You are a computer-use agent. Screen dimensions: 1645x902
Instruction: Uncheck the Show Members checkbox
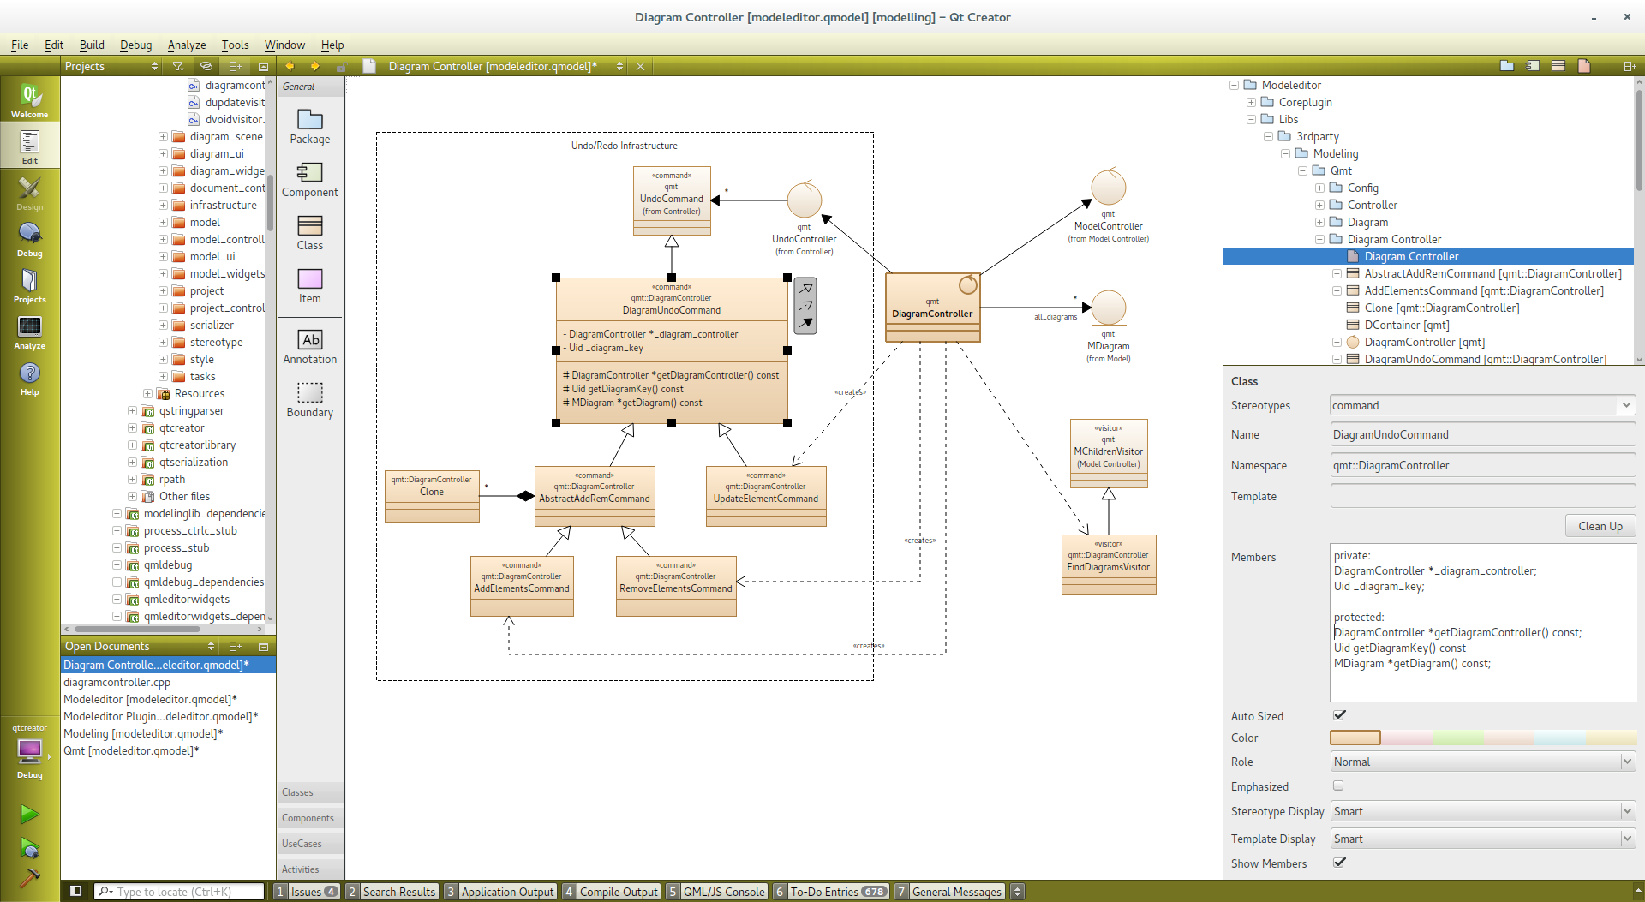[x=1339, y=863]
